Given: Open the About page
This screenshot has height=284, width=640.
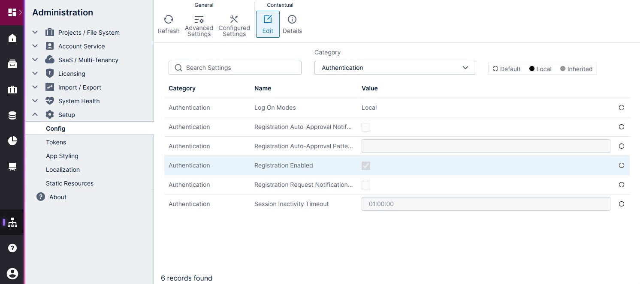Looking at the screenshot, I should 57,197.
